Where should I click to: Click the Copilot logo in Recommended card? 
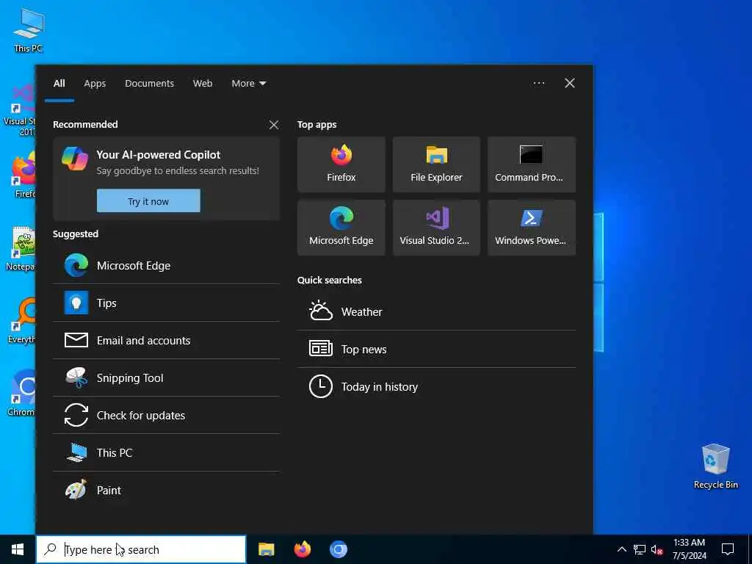75,159
